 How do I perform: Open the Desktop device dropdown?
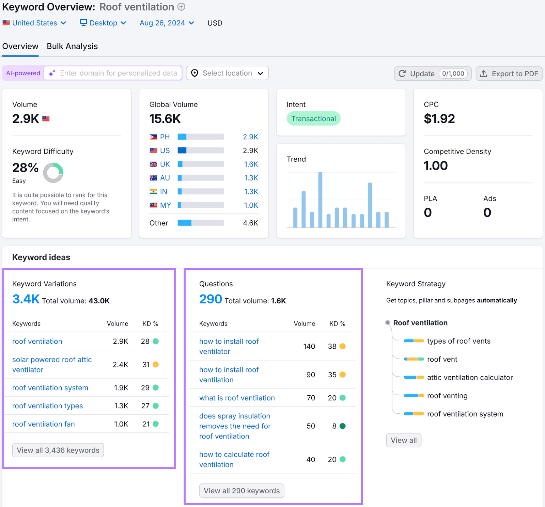point(104,23)
